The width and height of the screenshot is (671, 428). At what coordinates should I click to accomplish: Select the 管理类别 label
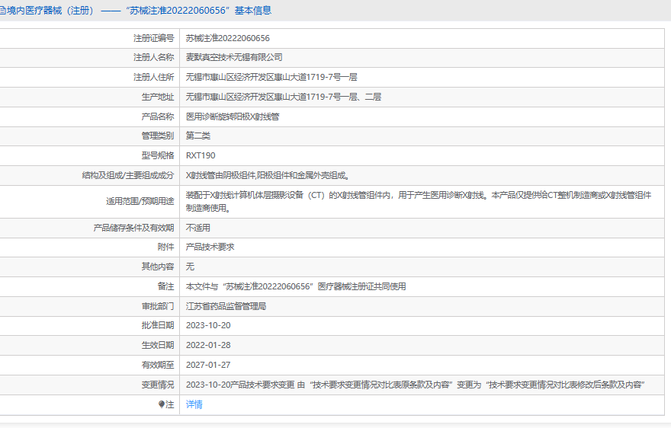click(x=158, y=136)
